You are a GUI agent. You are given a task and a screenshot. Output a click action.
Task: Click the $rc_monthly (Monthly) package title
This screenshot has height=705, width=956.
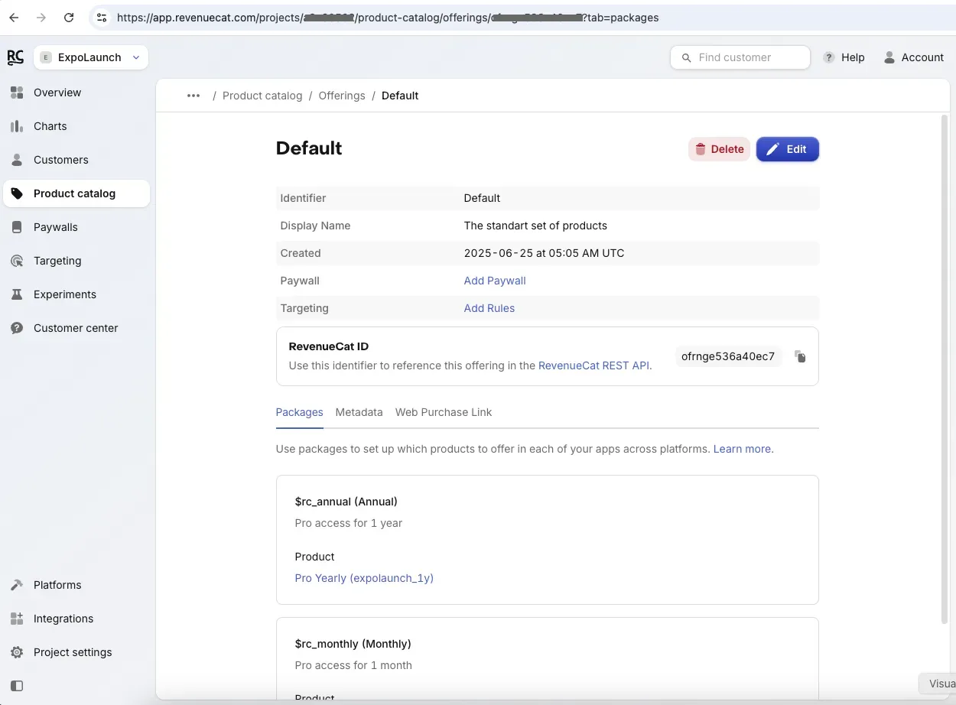click(353, 644)
